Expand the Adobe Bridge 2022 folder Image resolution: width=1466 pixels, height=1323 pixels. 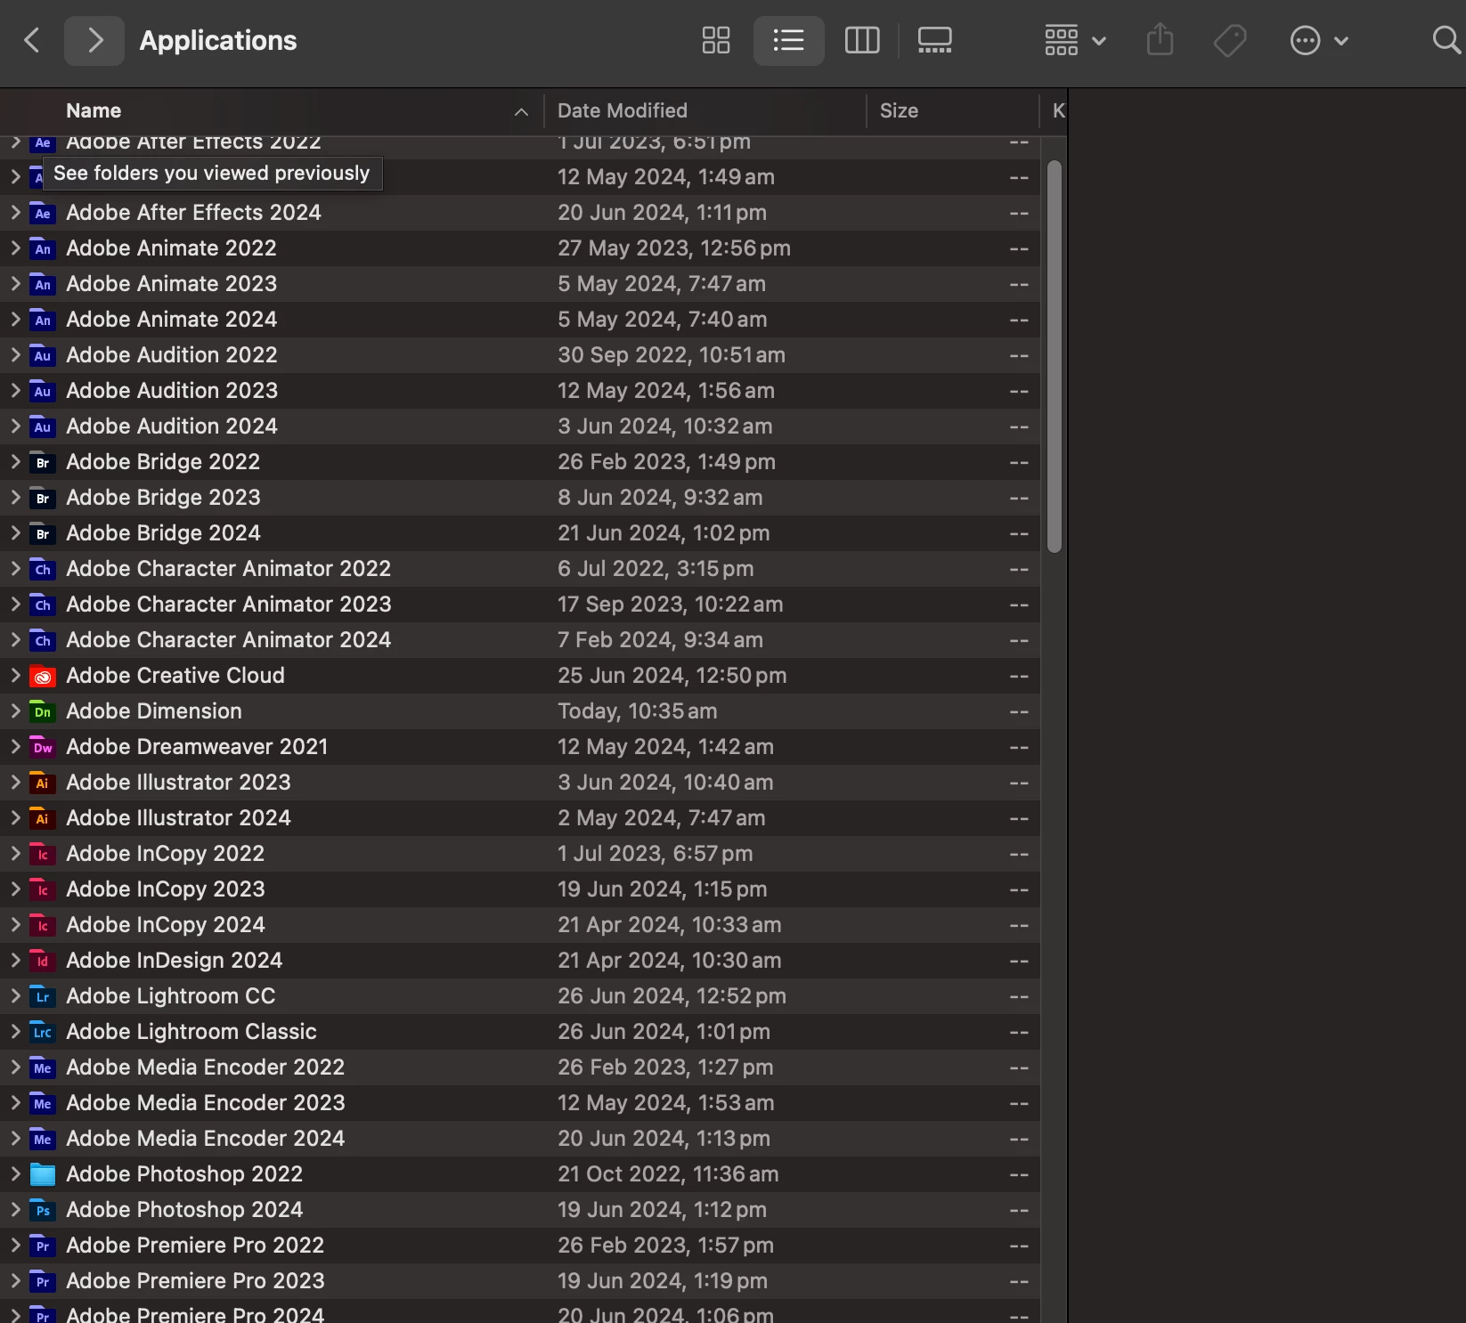click(15, 462)
